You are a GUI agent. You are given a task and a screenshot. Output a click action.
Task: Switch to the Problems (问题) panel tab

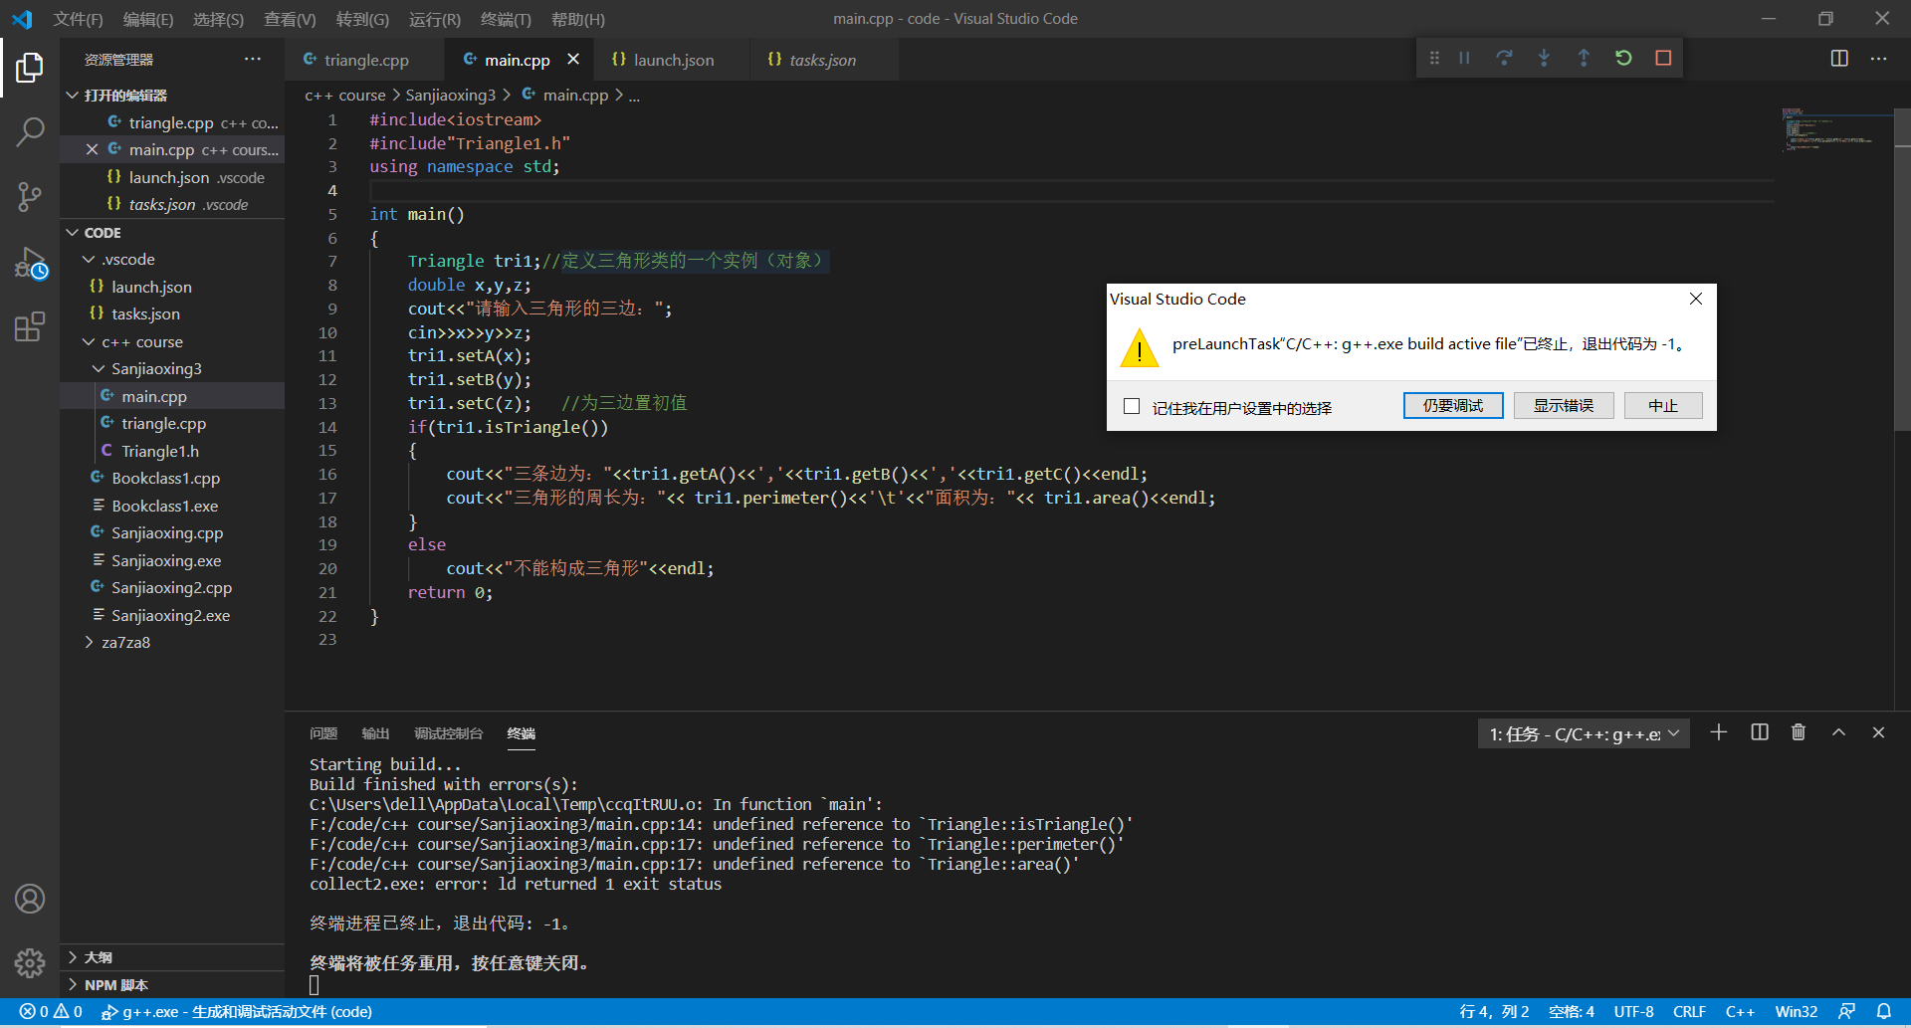pyautogui.click(x=323, y=733)
